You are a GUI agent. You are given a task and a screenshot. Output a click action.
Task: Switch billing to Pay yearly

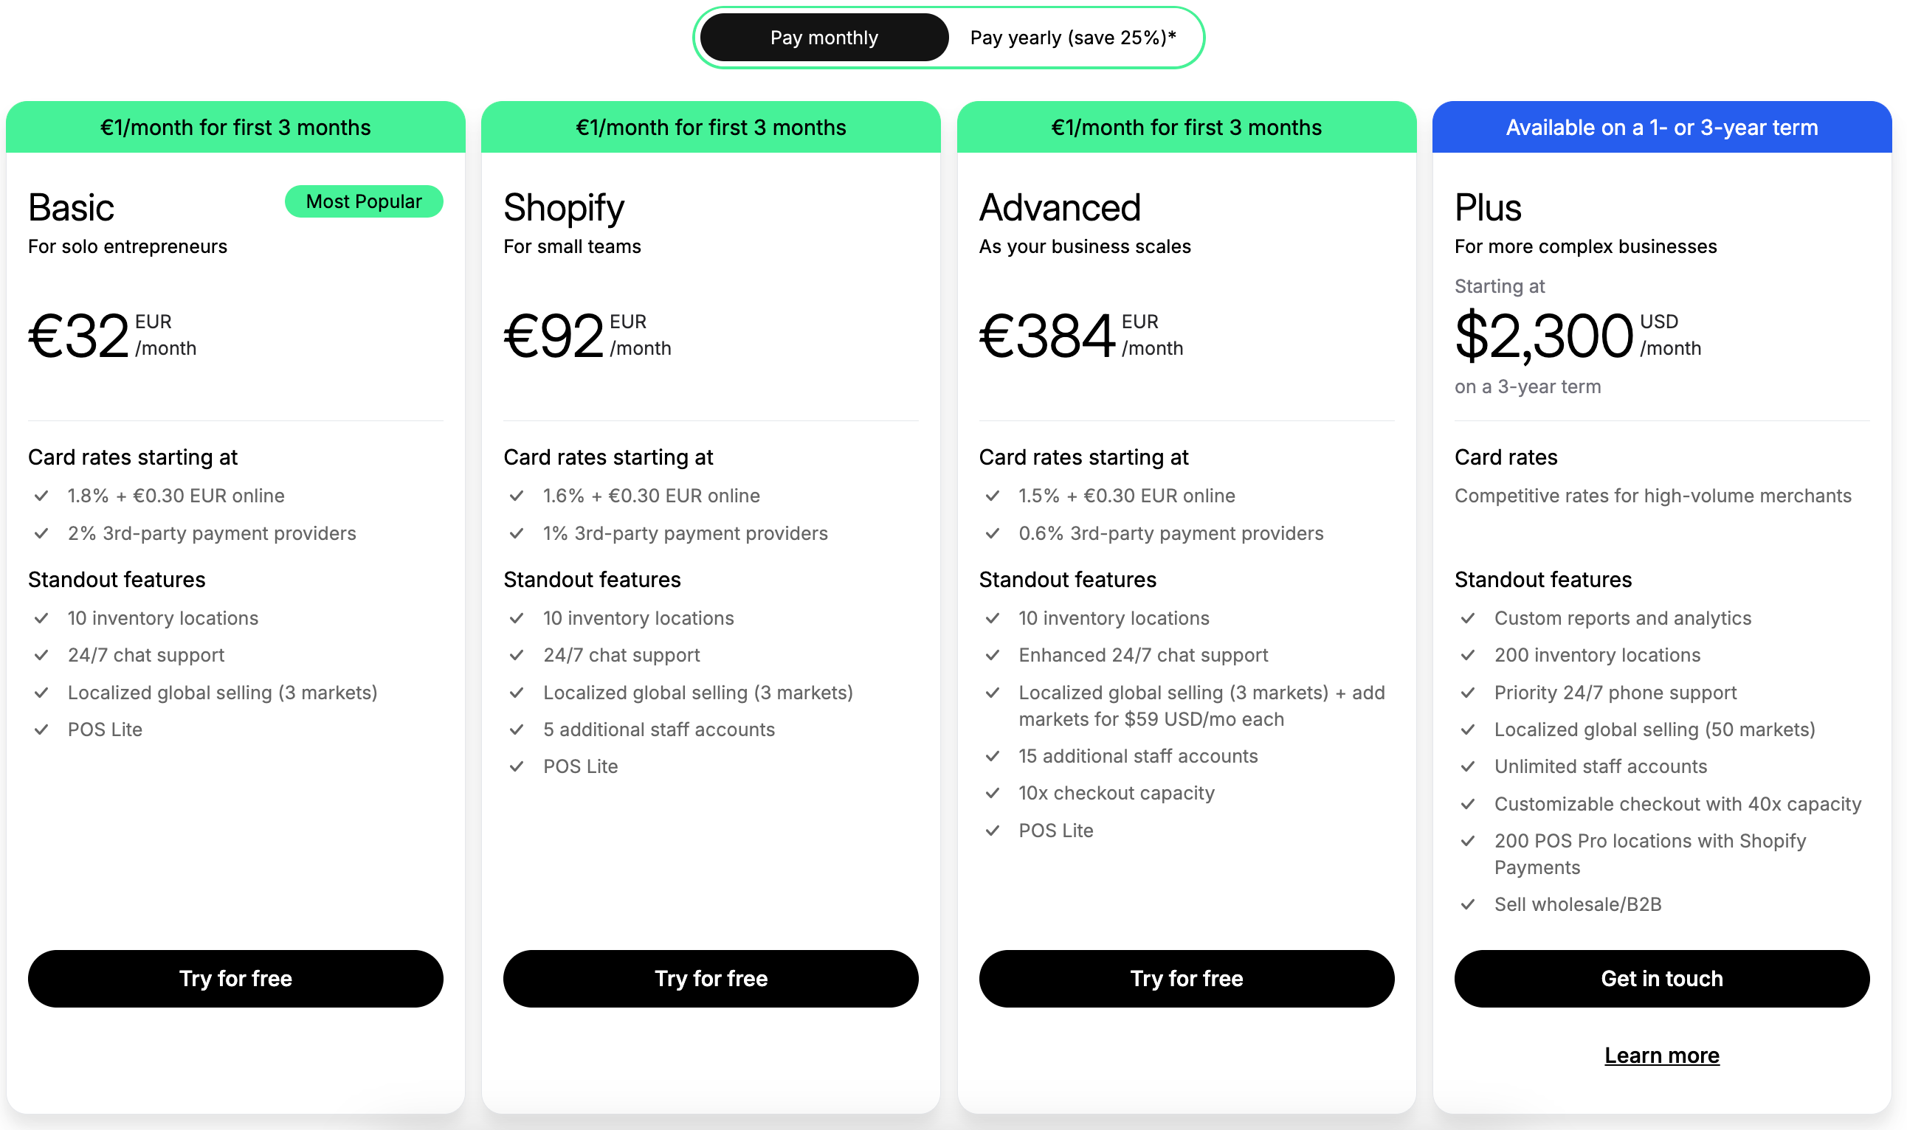pos(1069,37)
